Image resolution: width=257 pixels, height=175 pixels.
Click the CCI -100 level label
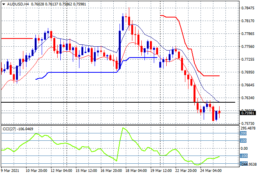pos(244,156)
